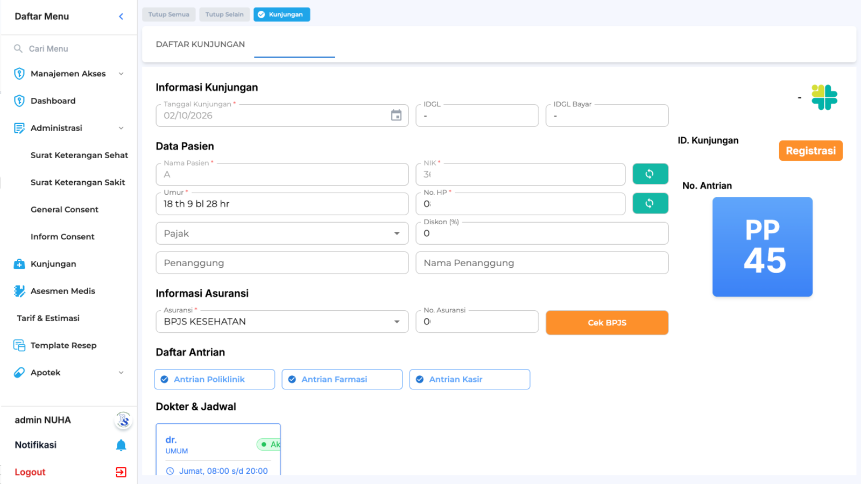Click the checkmark icon on Kunjungan tab
The height and width of the screenshot is (484, 861).
coord(262,15)
